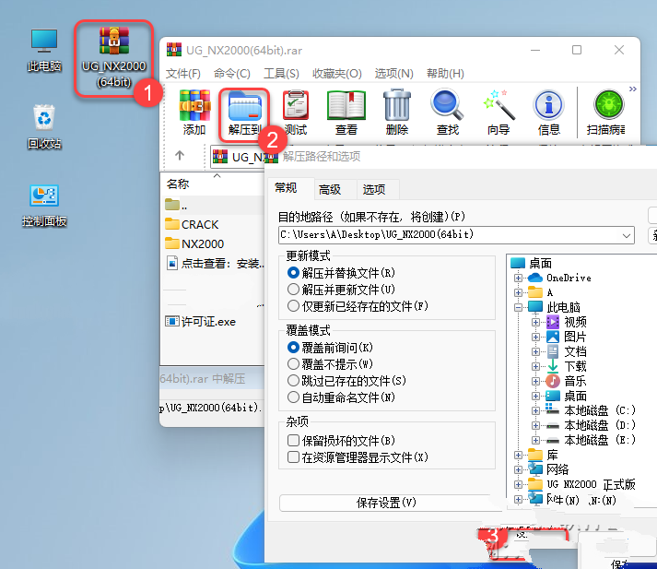Open the UG_NX2000 (64bit) archive on desktop
The height and width of the screenshot is (569, 657).
click(114, 57)
